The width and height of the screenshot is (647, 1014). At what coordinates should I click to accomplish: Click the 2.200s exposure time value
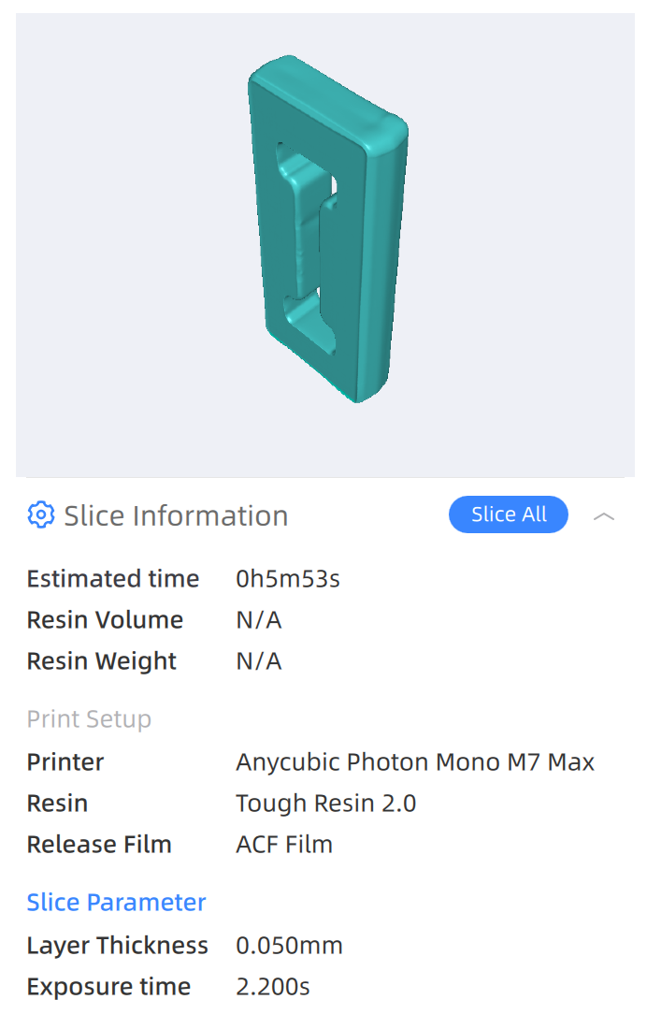(273, 987)
